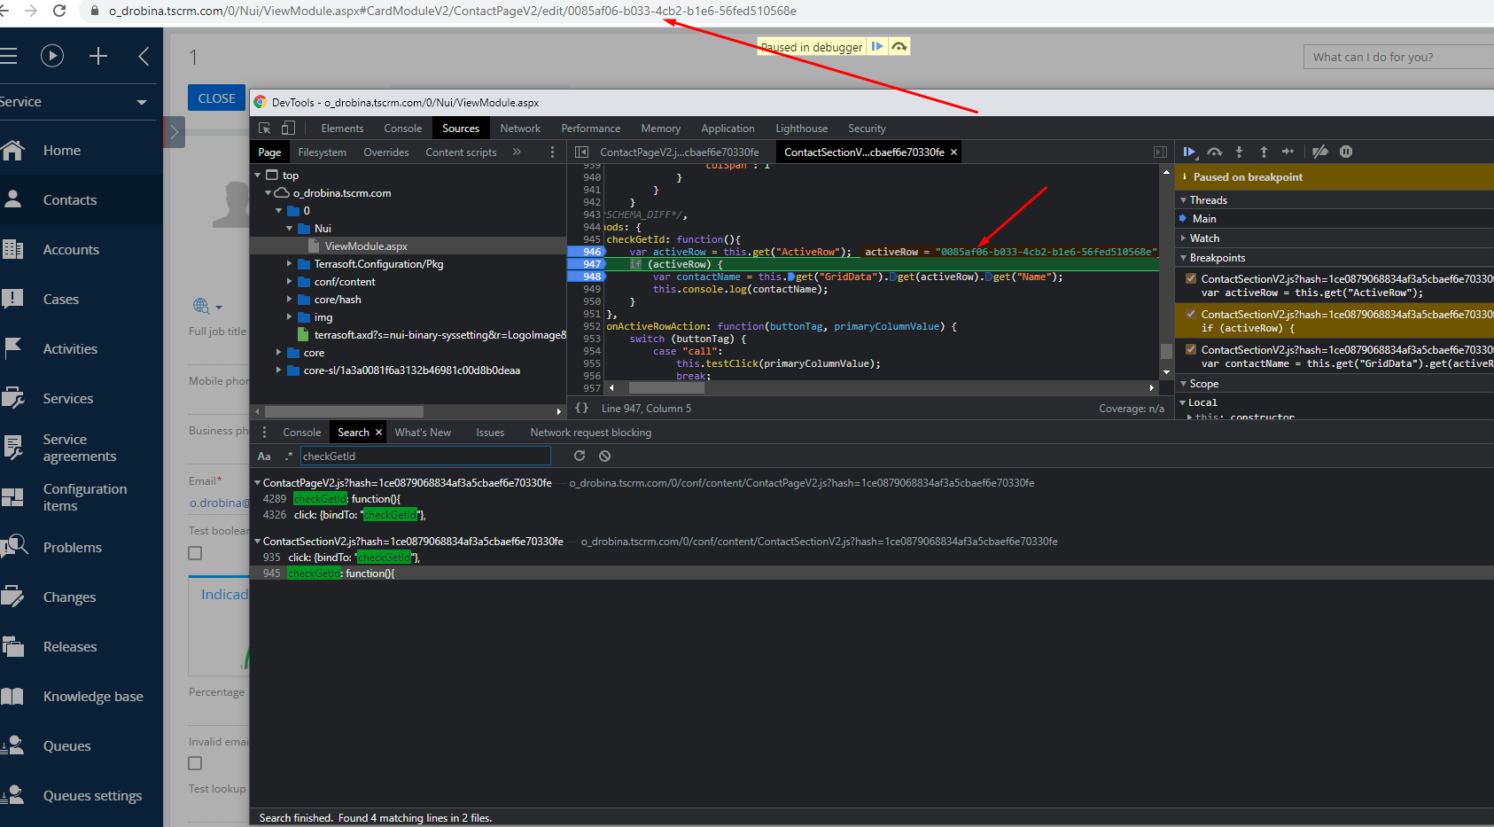Screen dimensions: 1494x827
Task: Deactivate all breakpoints
Action: click(1319, 152)
